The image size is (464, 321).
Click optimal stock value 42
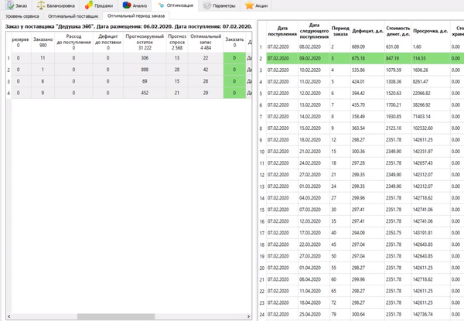[206, 70]
